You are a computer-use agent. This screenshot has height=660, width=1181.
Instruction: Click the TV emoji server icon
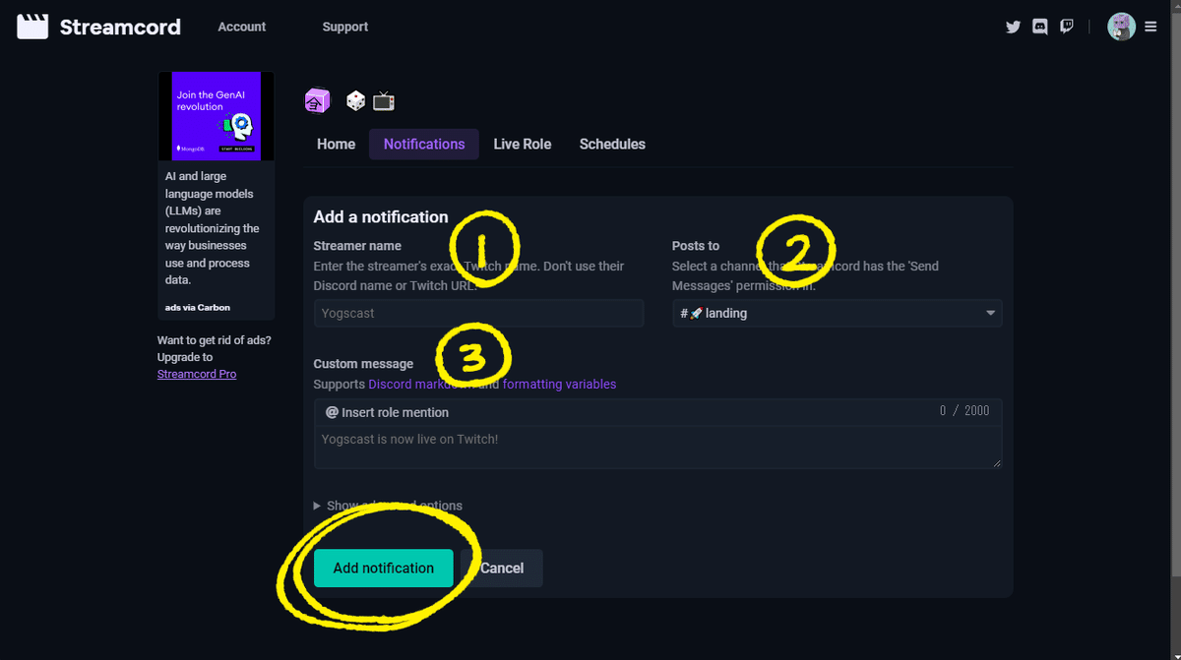[383, 99]
